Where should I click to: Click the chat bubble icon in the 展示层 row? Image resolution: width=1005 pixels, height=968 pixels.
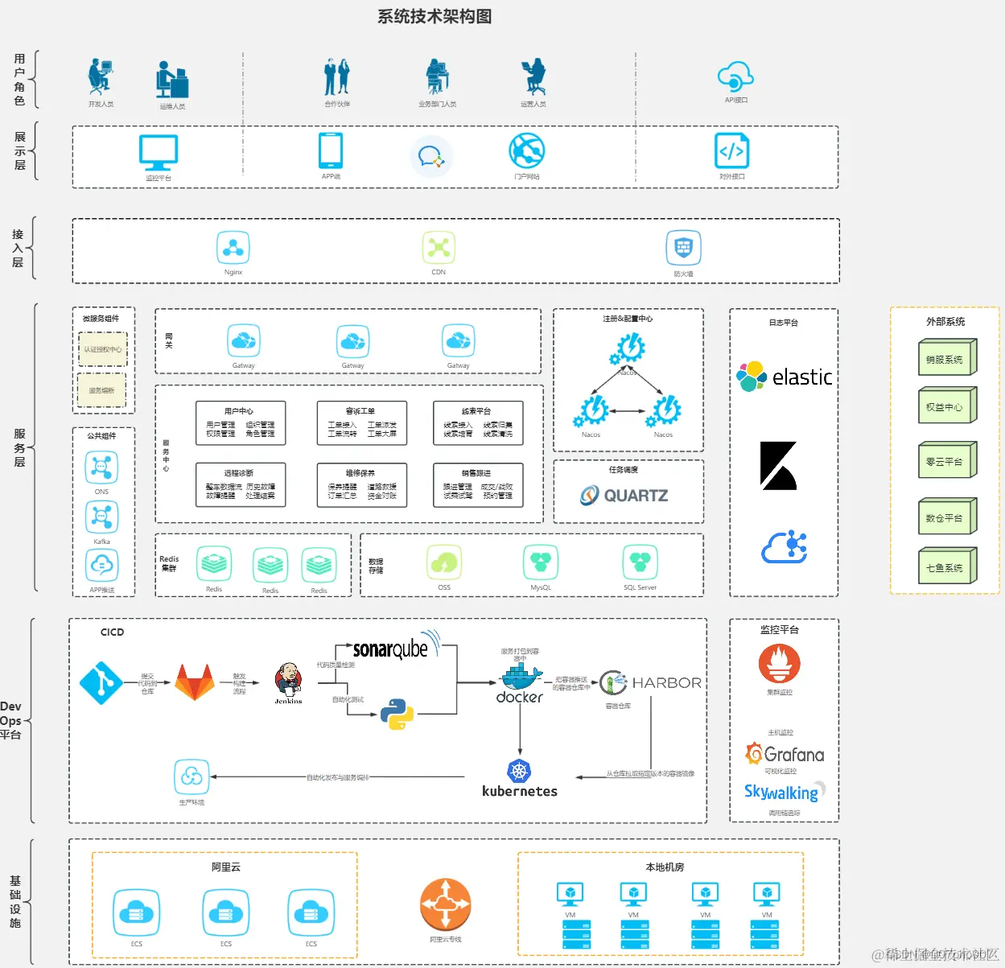point(431,156)
